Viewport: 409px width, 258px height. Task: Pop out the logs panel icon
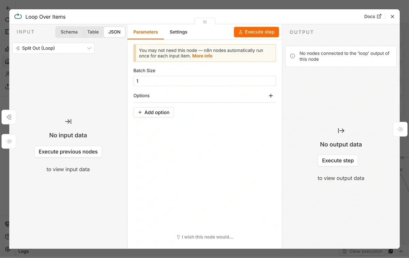click(x=391, y=252)
